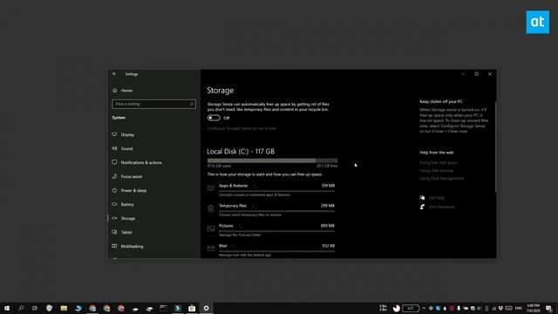Open Using disk cleanup help link
Image resolution: width=558 pixels, height=314 pixels.
(437, 171)
